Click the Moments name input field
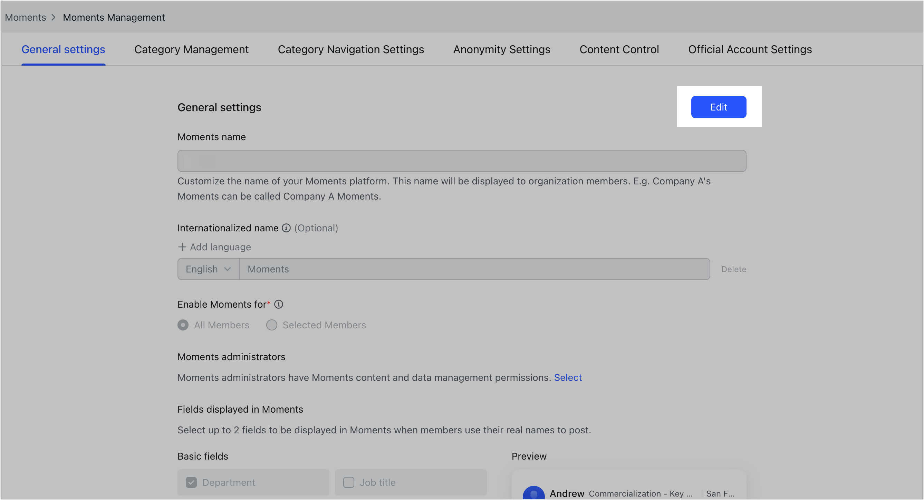 [x=462, y=161]
